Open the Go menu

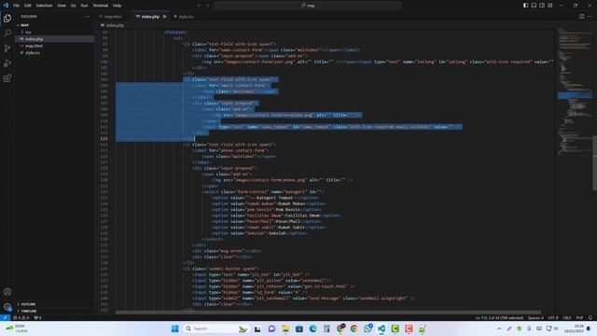tap(73, 6)
